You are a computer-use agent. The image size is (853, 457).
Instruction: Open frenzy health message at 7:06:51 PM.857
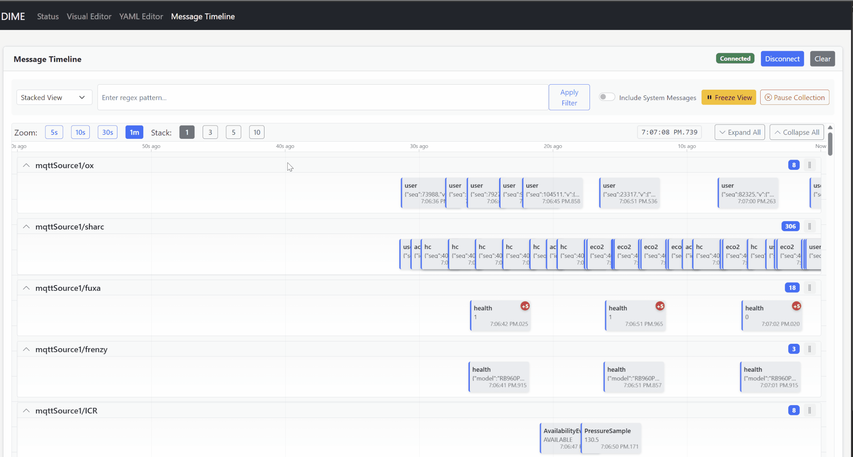coord(634,377)
